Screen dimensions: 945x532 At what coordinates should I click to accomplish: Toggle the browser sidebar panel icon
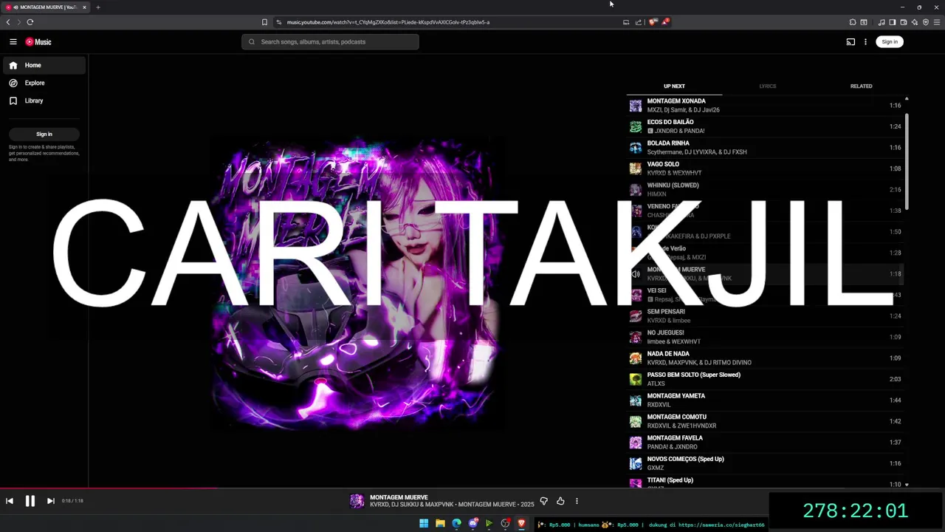[x=893, y=22]
